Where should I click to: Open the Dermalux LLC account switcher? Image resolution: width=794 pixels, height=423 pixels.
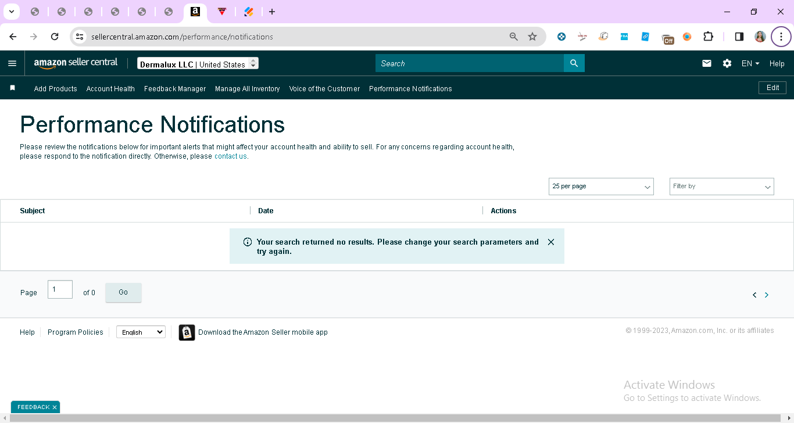tap(198, 64)
